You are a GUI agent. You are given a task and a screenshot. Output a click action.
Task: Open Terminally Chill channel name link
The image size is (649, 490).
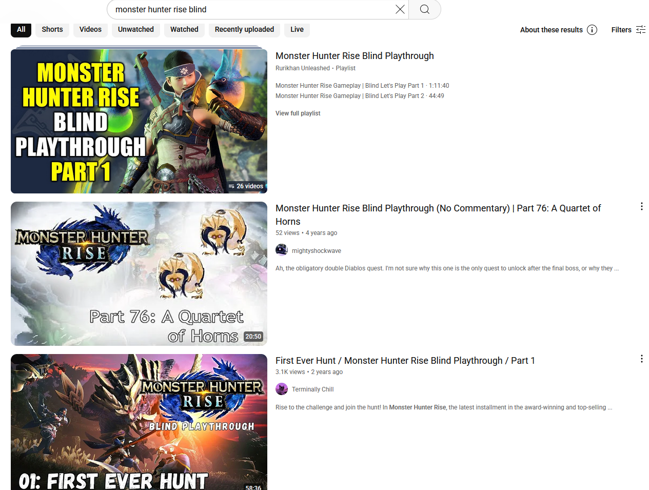coord(312,389)
